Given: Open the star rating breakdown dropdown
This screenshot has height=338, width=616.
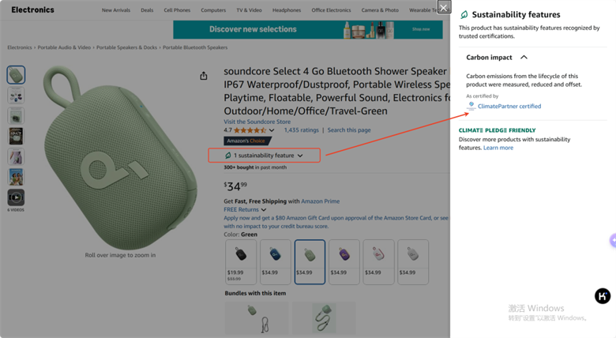Looking at the screenshot, I should [272, 130].
